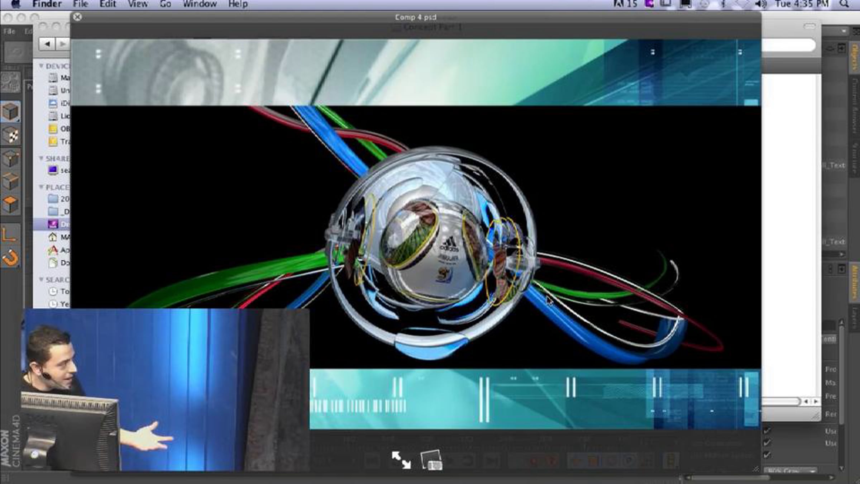Click the gear icon atop Cinema 4D palette
The height and width of the screenshot is (484, 860).
click(10, 82)
